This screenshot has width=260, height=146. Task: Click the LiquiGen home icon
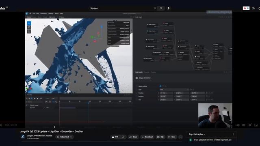(x=30, y=13)
